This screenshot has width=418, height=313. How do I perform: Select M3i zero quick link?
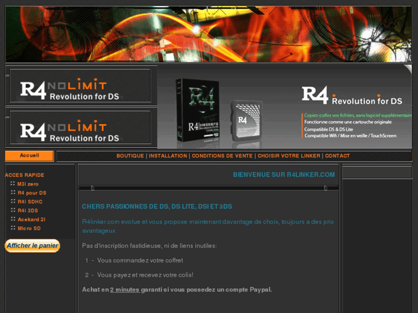click(x=28, y=184)
